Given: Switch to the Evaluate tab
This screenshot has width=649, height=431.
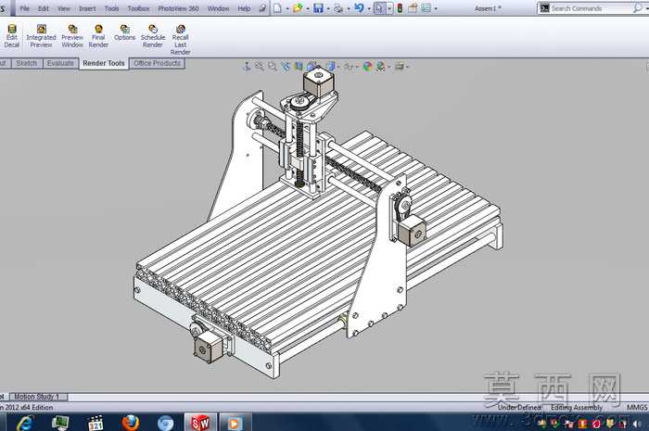Looking at the screenshot, I should (x=60, y=63).
